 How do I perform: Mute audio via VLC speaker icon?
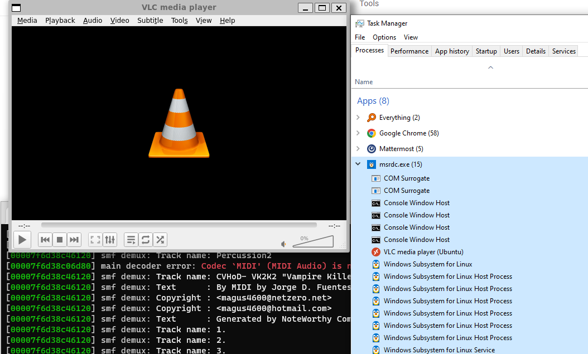click(x=283, y=244)
